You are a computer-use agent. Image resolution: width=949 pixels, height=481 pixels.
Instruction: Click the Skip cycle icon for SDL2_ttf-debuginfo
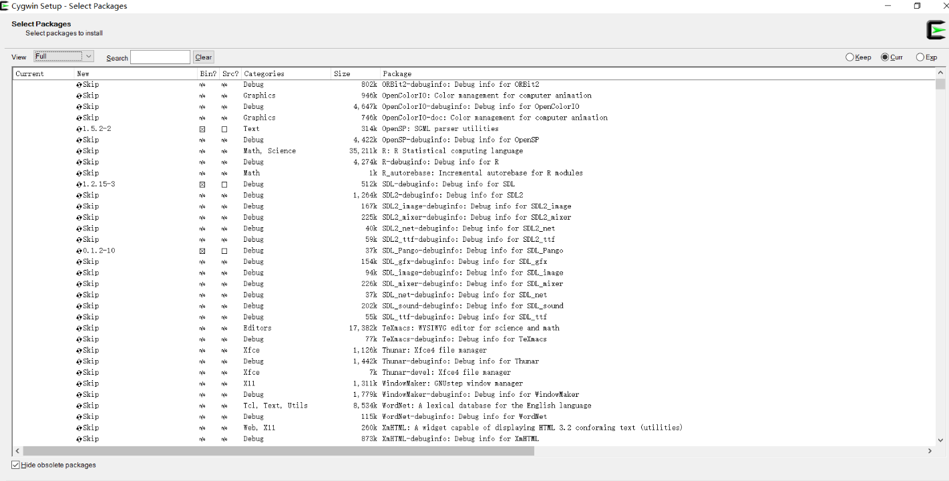(x=79, y=240)
